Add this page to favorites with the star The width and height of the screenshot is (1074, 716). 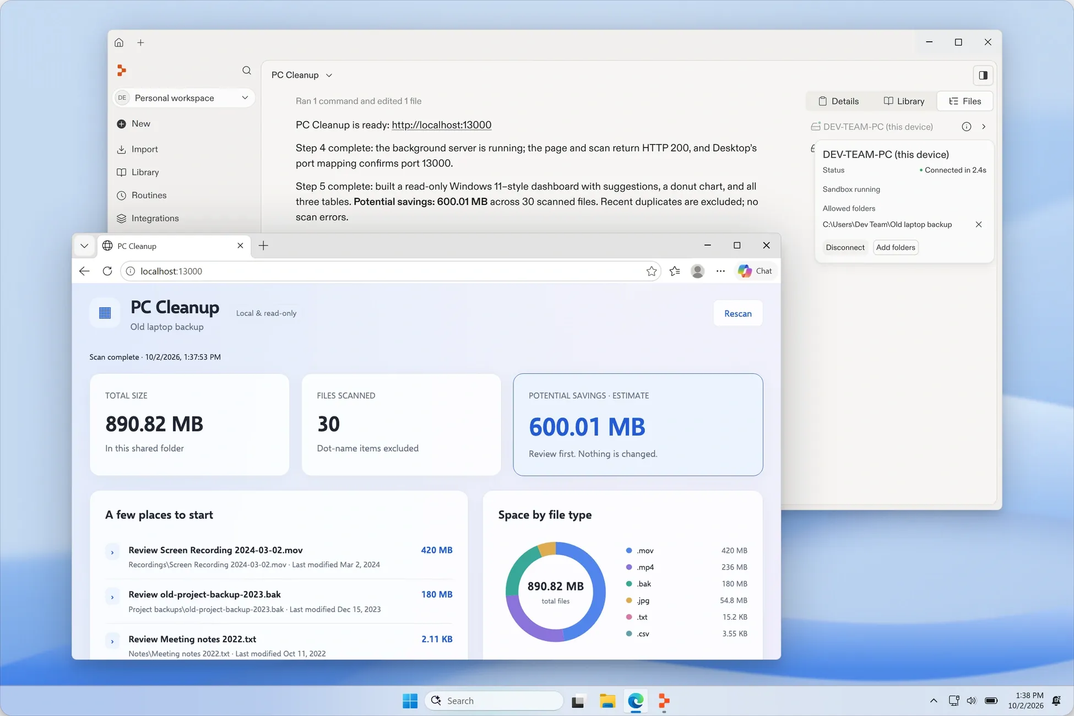652,271
